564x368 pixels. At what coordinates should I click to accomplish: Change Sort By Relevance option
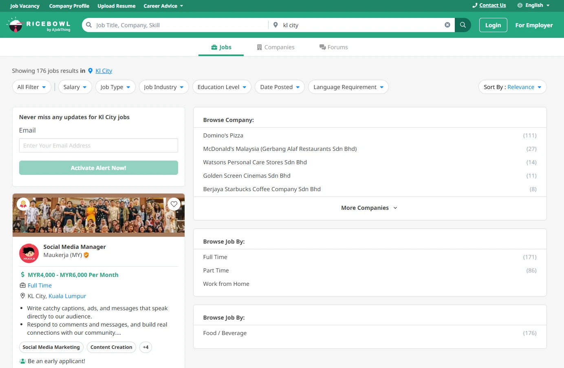(513, 87)
